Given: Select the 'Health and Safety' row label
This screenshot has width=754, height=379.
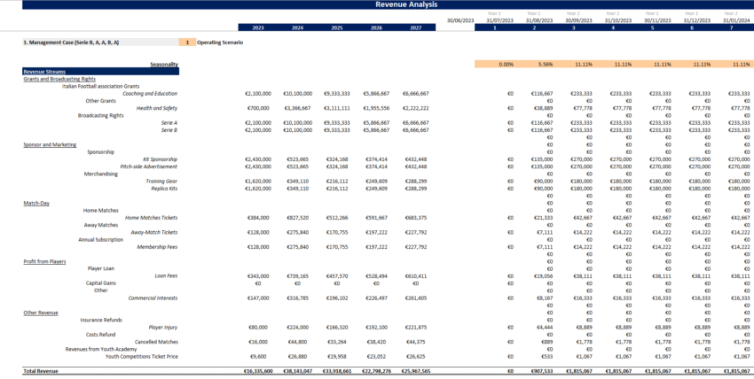Looking at the screenshot, I should pos(157,108).
